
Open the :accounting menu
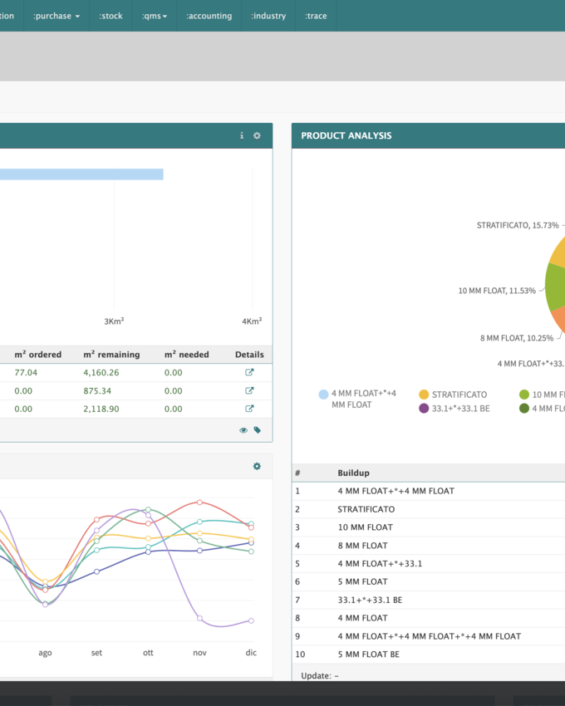[209, 16]
